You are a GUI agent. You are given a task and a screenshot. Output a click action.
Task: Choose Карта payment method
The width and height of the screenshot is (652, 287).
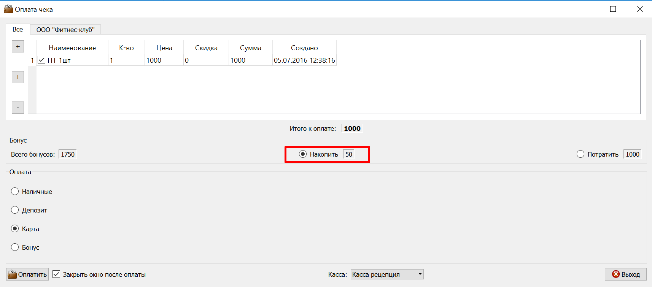pyautogui.click(x=15, y=228)
